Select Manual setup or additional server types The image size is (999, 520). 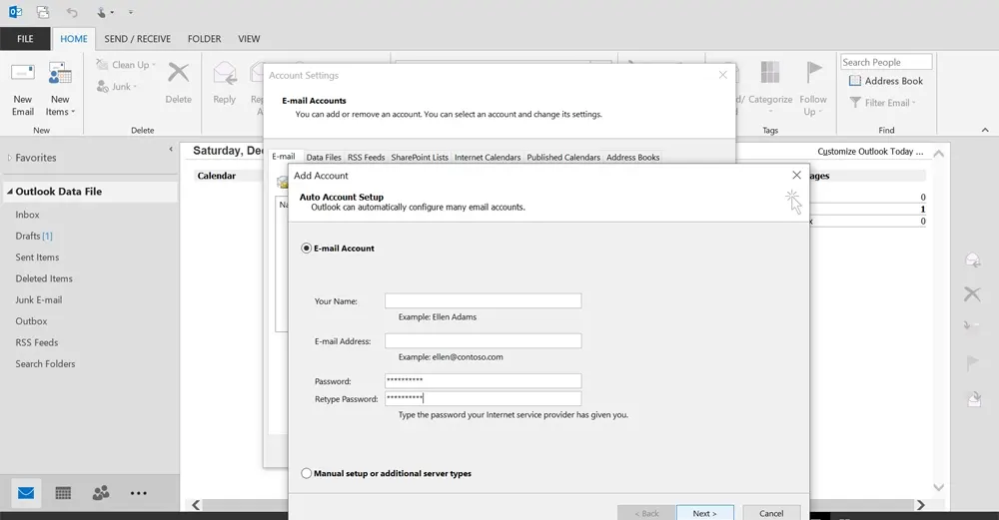click(307, 473)
